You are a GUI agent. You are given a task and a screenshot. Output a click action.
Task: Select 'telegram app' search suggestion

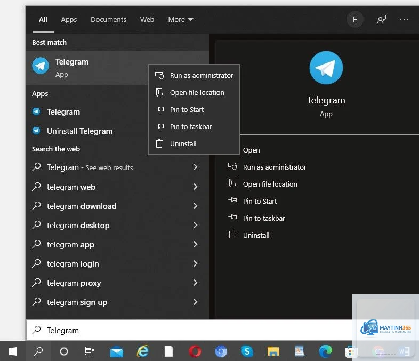pos(70,245)
